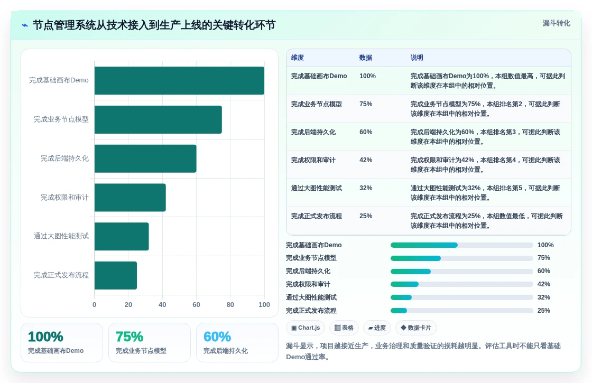Click the 100% progress bar for 完成基础画布Demo
The height and width of the screenshot is (383, 592).
(x=462, y=245)
